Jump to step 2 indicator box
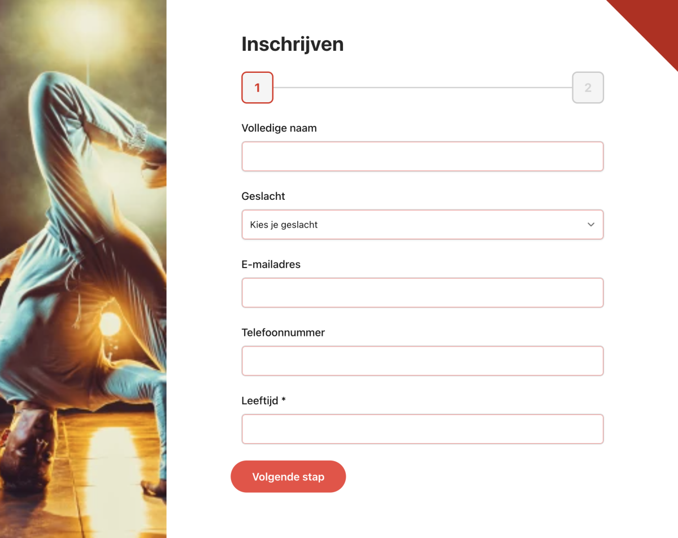The height and width of the screenshot is (538, 678). point(588,88)
